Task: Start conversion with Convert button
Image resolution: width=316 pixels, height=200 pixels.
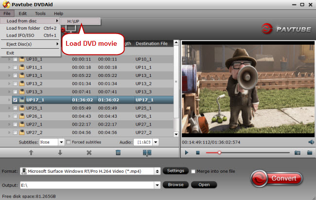Action: tap(277, 179)
